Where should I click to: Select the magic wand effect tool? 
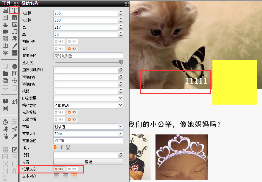15,136
